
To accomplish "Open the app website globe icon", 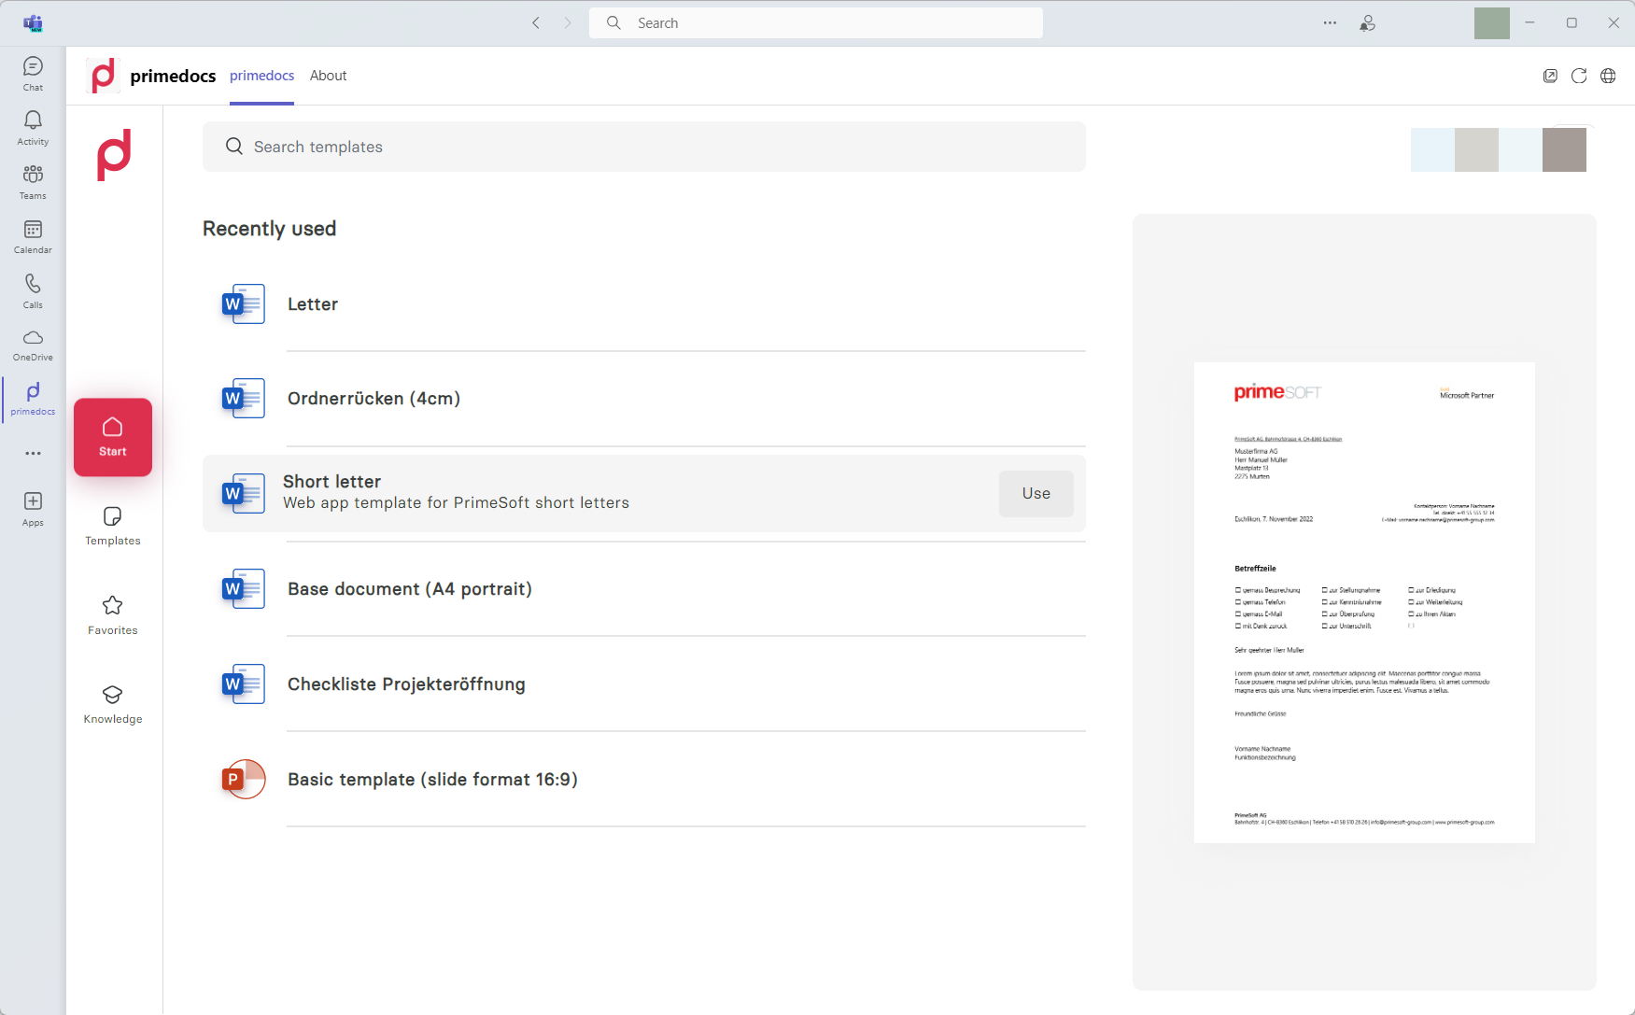I will point(1608,76).
